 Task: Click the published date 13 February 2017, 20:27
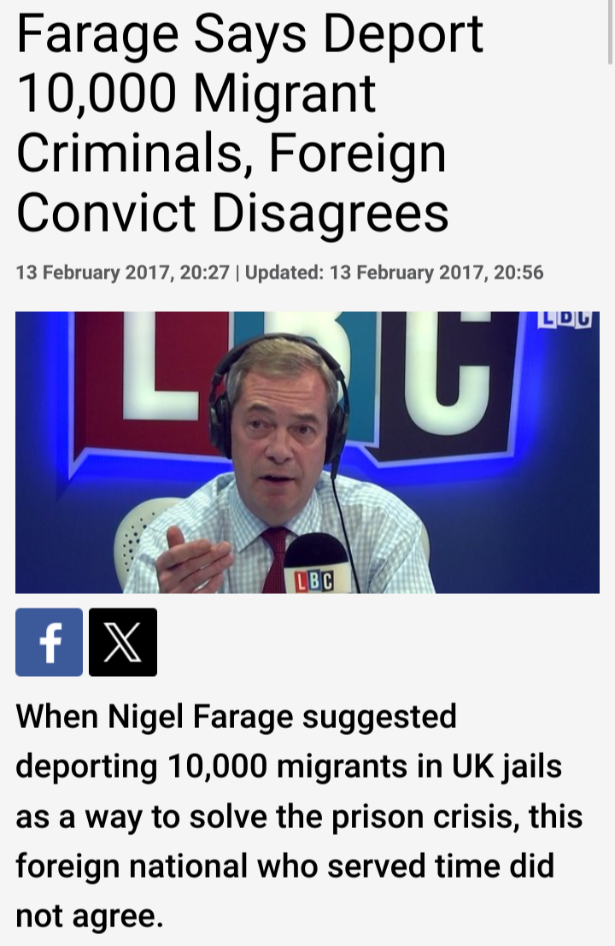click(x=122, y=273)
